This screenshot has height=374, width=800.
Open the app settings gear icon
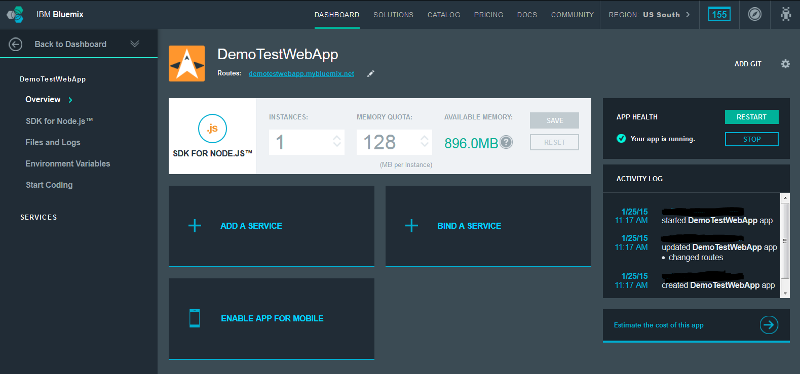click(x=785, y=64)
